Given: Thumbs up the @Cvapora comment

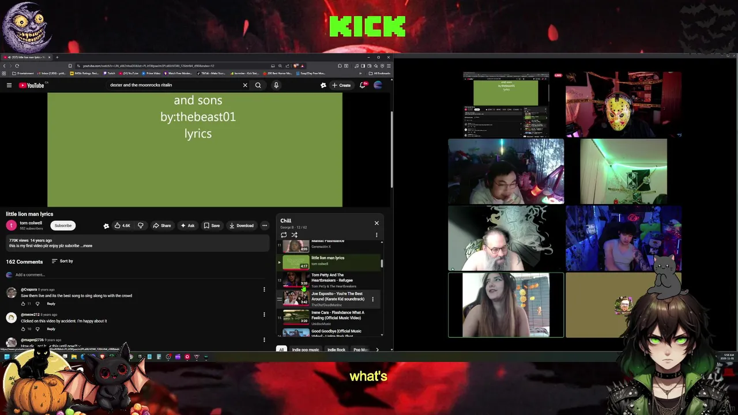Looking at the screenshot, I should click(24, 304).
